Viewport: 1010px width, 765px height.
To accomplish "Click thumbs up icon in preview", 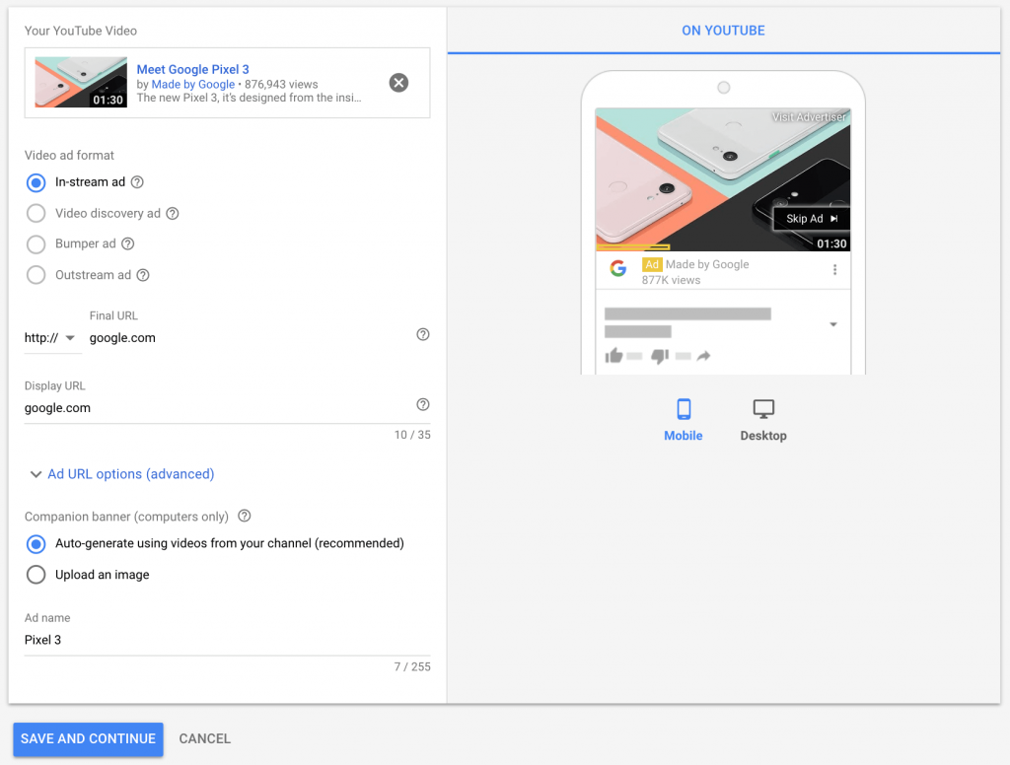I will pos(613,356).
